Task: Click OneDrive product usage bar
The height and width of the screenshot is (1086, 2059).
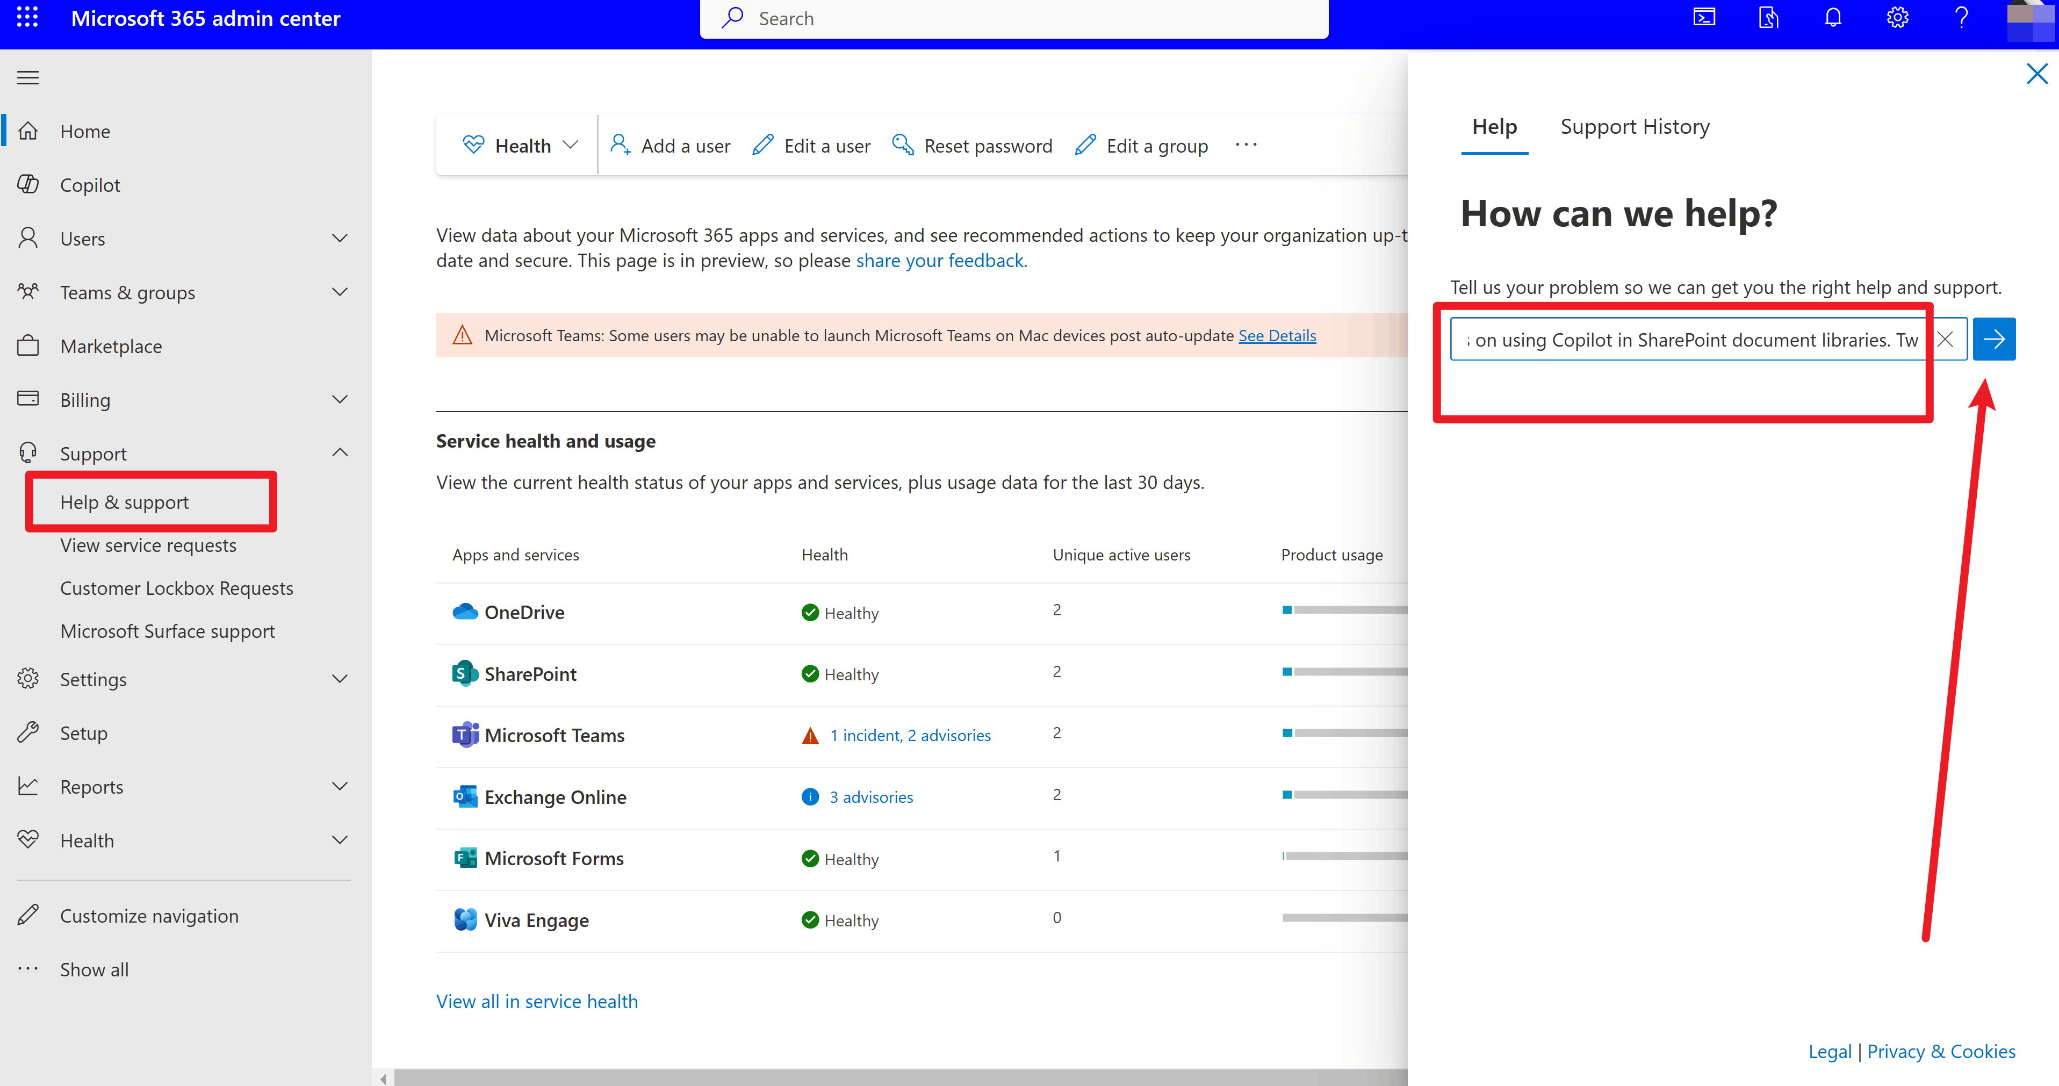Action: [1344, 610]
